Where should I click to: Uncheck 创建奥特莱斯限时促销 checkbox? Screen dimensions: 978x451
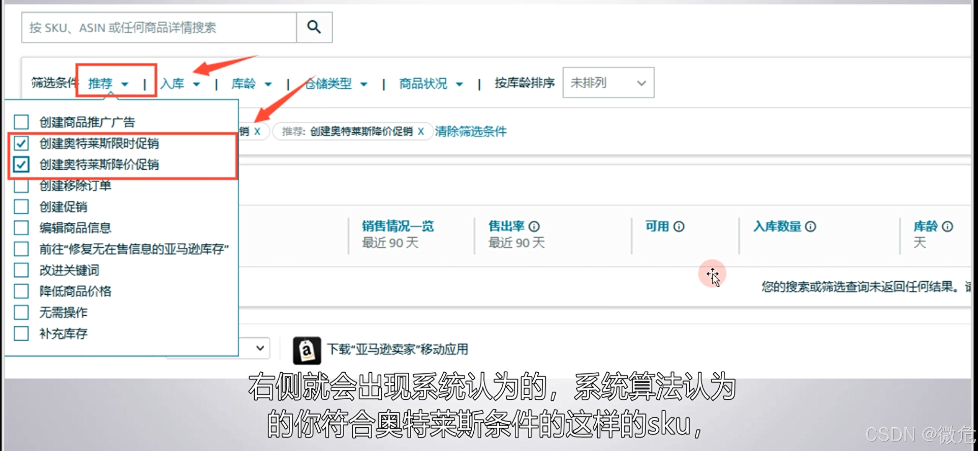coord(21,143)
